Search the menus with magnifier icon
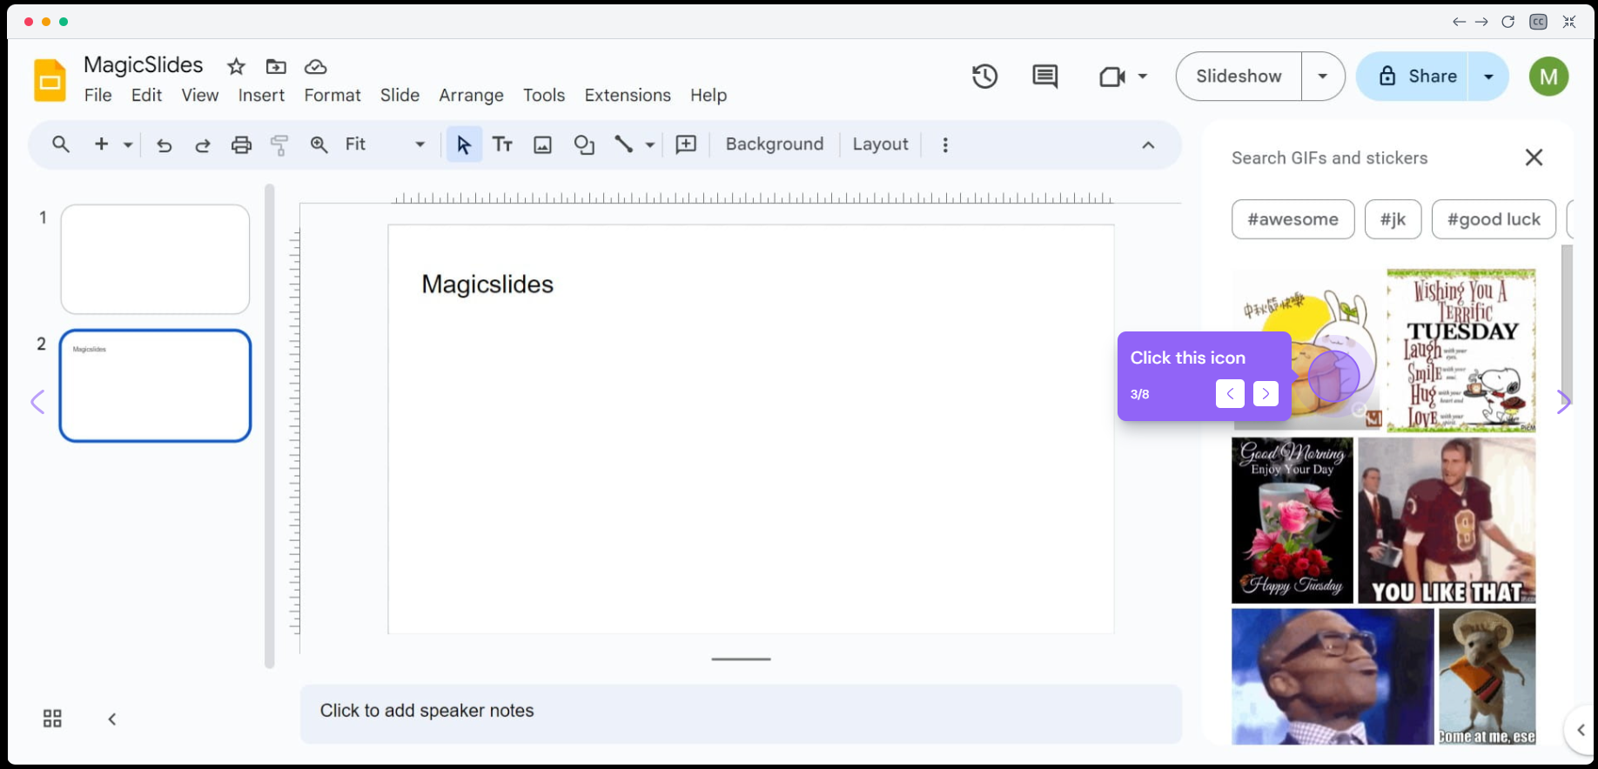 61,144
